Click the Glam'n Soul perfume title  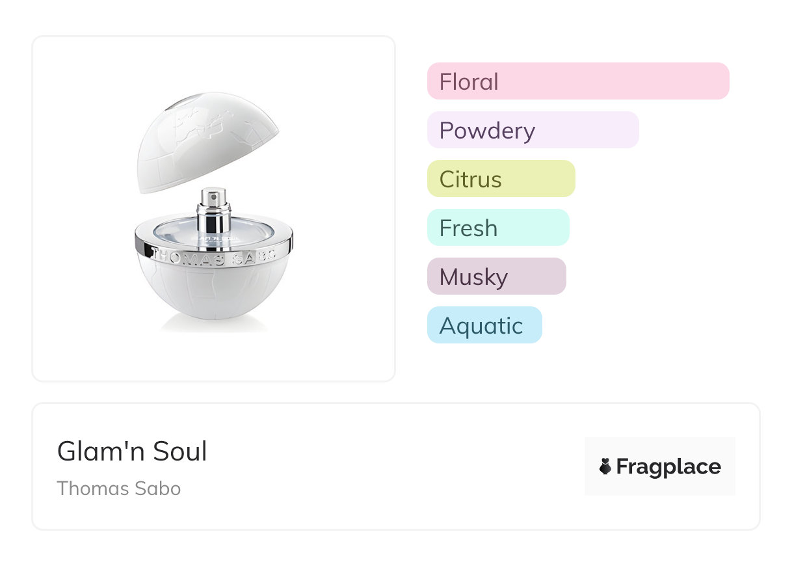click(132, 451)
